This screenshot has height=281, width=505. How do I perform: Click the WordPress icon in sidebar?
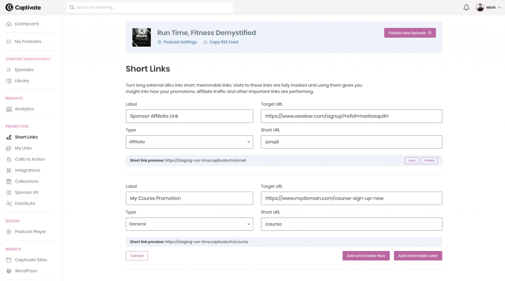pyautogui.click(x=9, y=271)
